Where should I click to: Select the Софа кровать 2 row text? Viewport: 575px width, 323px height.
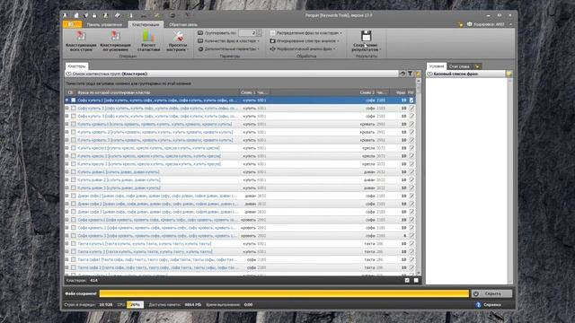[157, 228]
